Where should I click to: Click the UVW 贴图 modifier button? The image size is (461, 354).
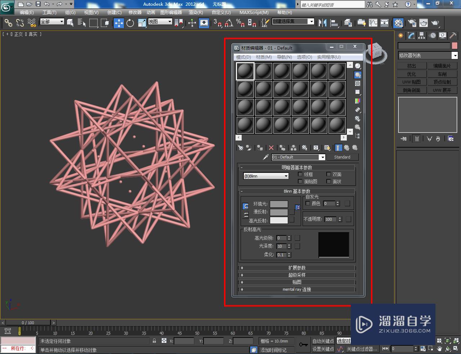click(412, 82)
